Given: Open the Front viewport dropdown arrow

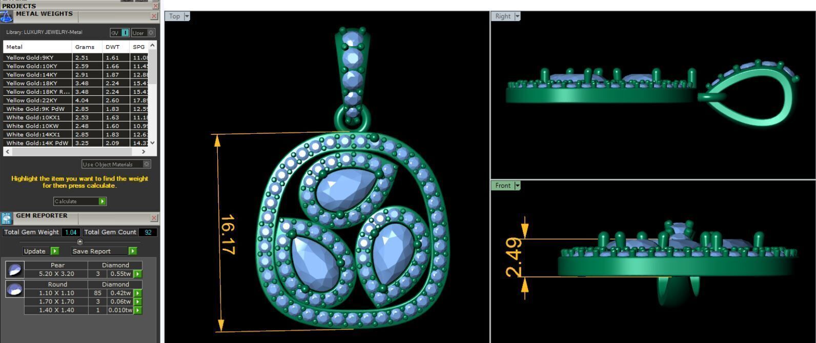Looking at the screenshot, I should coord(517,186).
